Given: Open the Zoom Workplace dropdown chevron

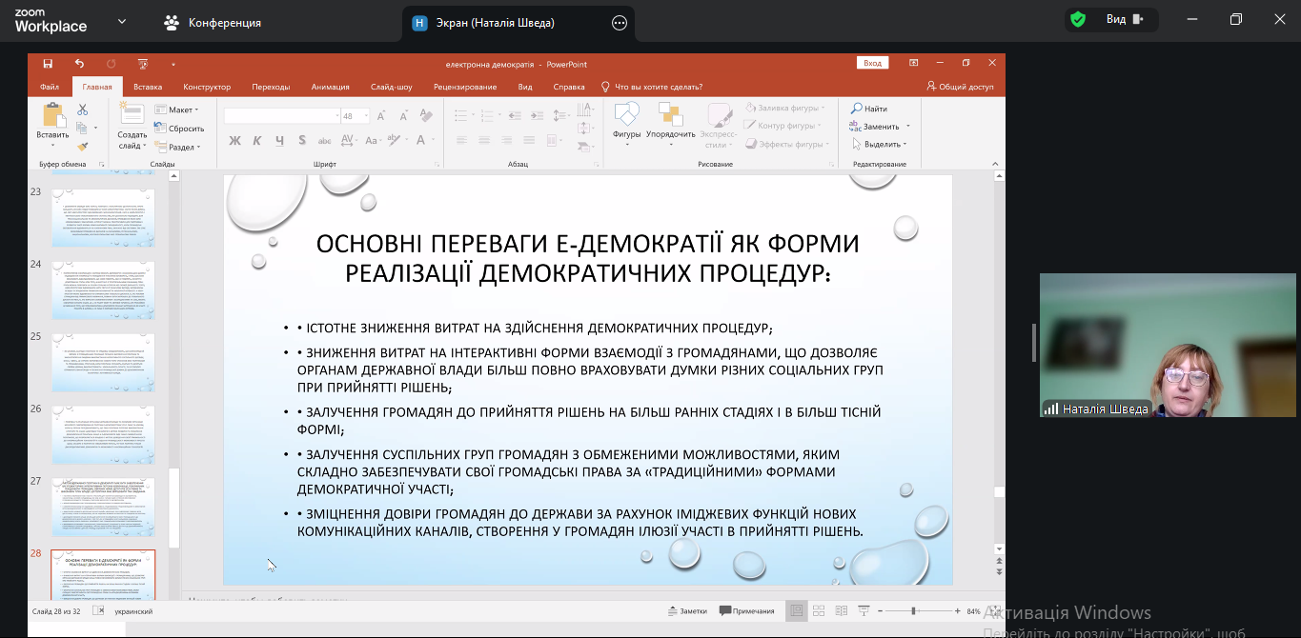Looking at the screenshot, I should click(121, 21).
